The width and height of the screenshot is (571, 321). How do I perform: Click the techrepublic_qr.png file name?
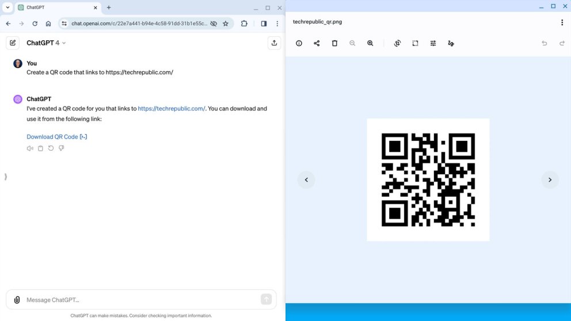coord(317,22)
